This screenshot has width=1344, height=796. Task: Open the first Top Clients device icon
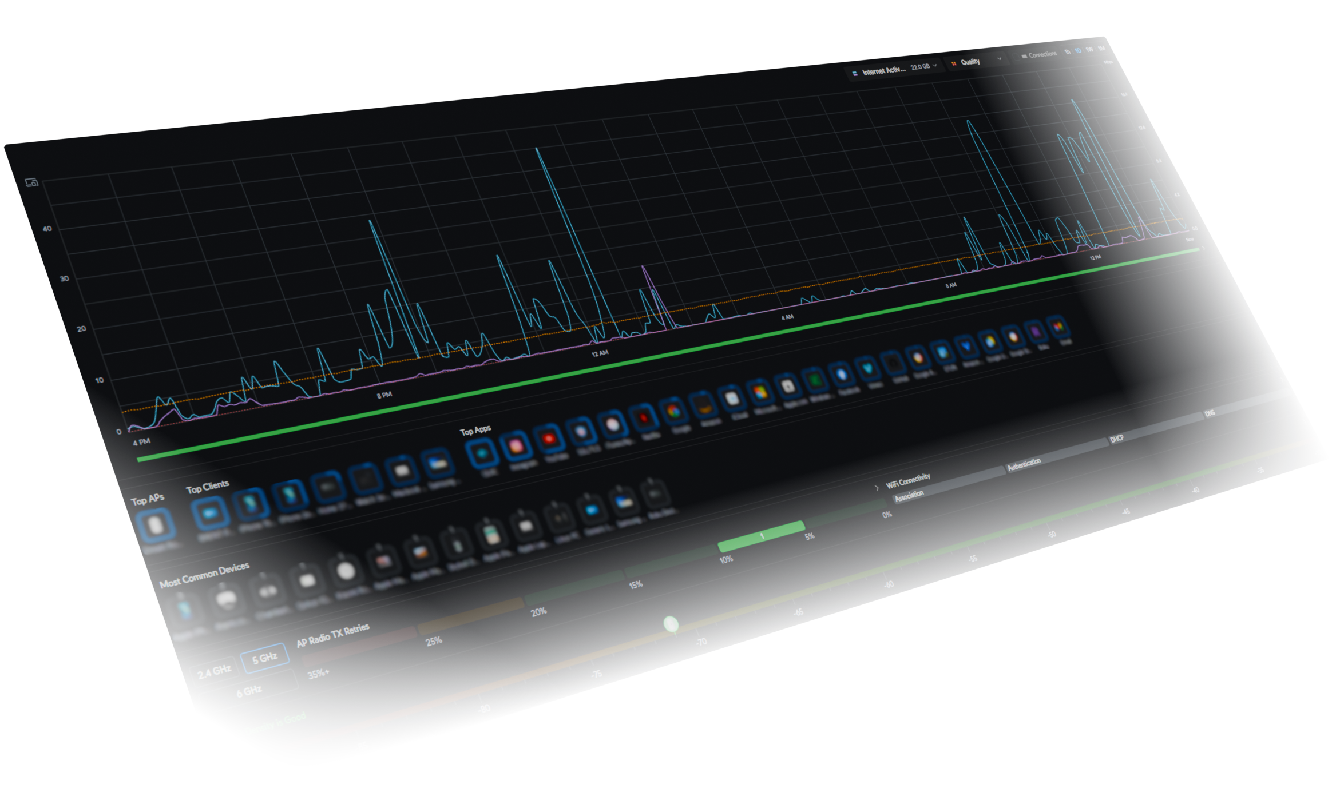(x=211, y=513)
